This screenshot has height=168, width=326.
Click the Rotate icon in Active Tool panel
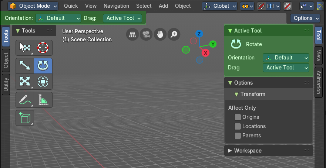236,44
